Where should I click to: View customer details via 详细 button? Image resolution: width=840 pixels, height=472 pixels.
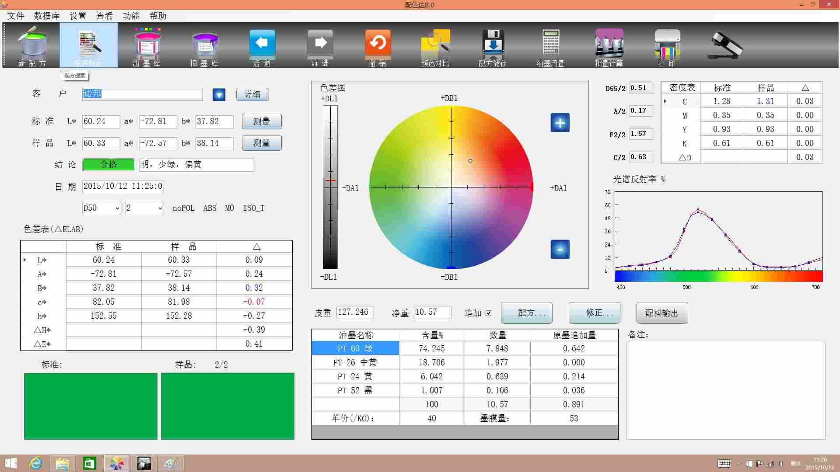tap(252, 94)
